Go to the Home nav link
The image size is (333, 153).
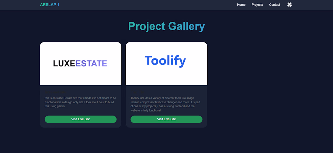coord(241,5)
